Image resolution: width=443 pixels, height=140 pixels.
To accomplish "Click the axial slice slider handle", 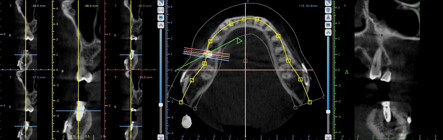I will click(x=161, y=105).
